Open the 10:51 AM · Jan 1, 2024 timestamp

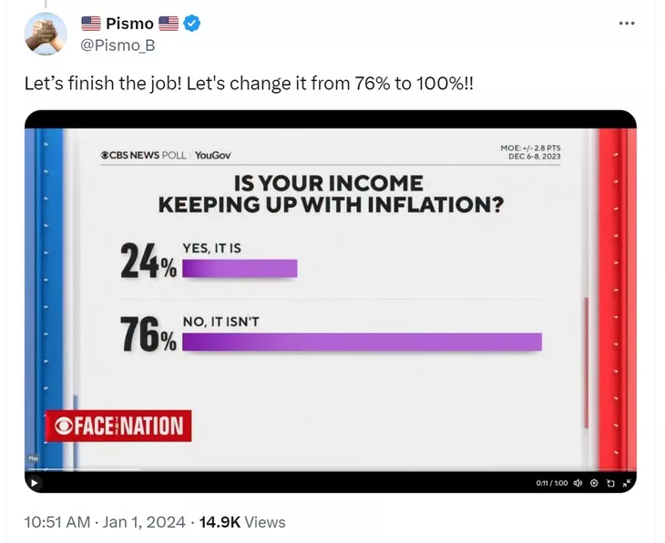coord(105,522)
